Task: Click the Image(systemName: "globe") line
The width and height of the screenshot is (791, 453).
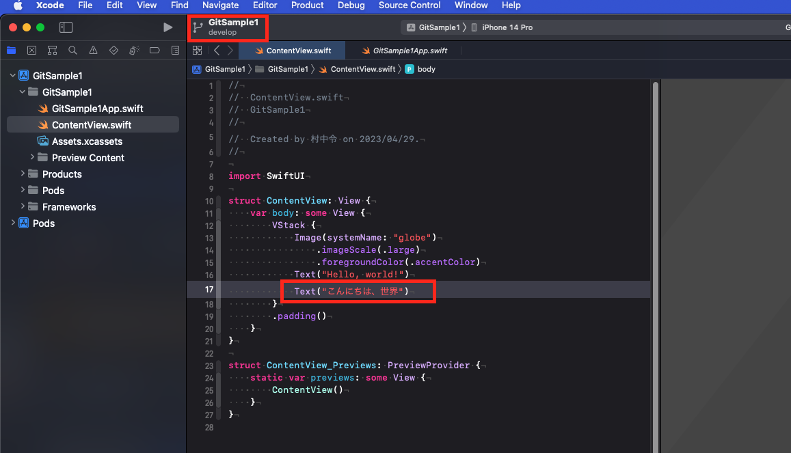Action: pyautogui.click(x=365, y=237)
